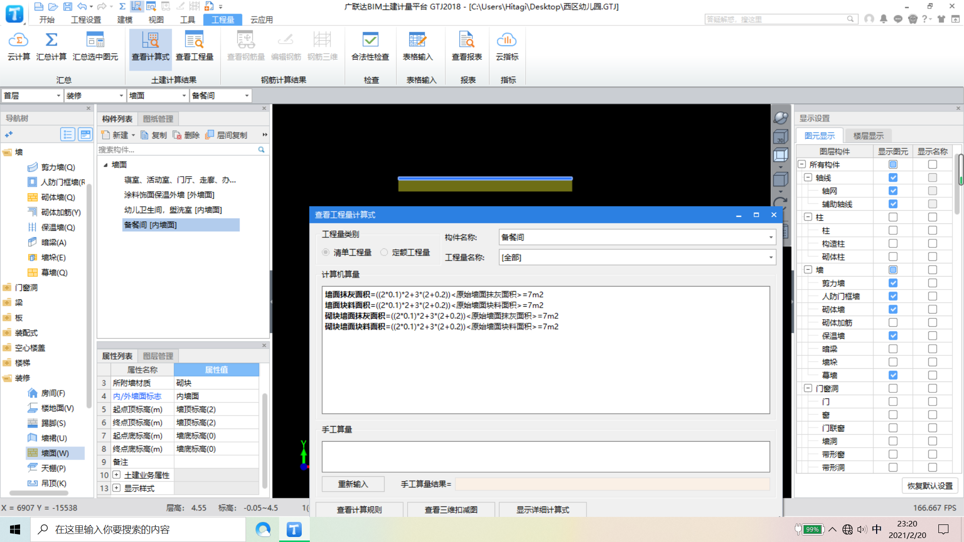Switch to the 楼层显示 tab
964x542 pixels.
868,135
